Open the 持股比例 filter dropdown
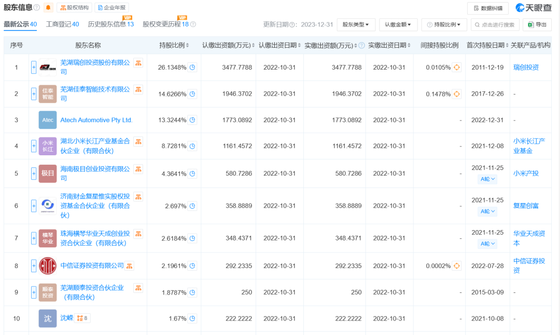This screenshot has width=560, height=335. pos(444,24)
